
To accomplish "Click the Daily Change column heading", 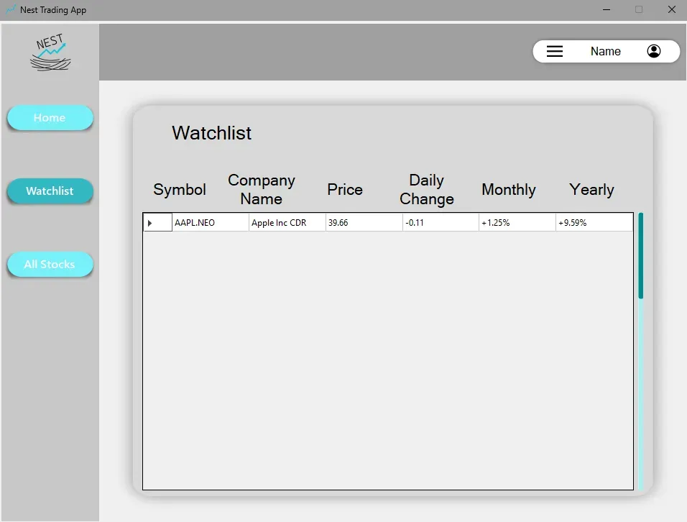I will [427, 189].
